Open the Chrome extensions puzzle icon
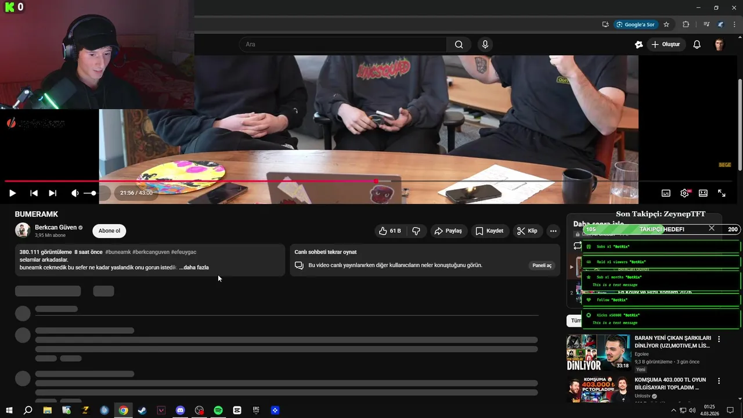The image size is (743, 418). tap(686, 24)
